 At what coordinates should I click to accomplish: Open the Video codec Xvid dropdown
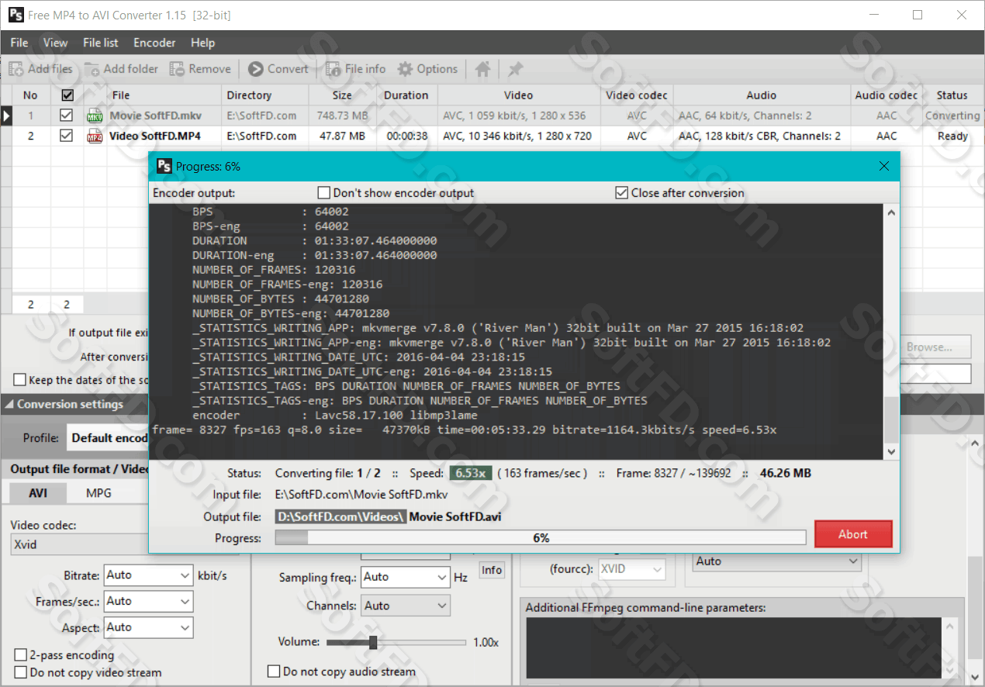(81, 544)
